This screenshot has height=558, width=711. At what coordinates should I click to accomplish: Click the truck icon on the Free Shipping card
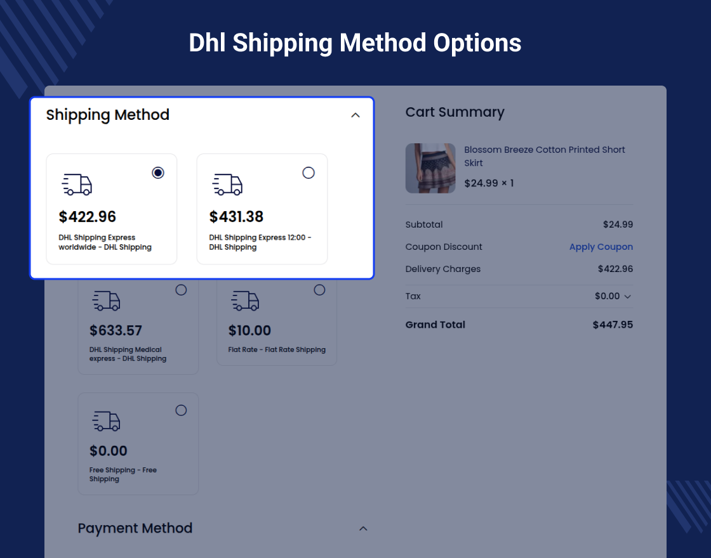106,421
